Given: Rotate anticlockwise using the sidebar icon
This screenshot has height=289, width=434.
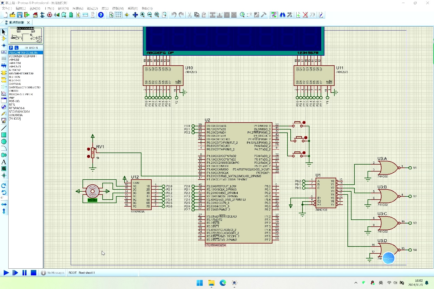Looking at the screenshot, I should click(4, 192).
